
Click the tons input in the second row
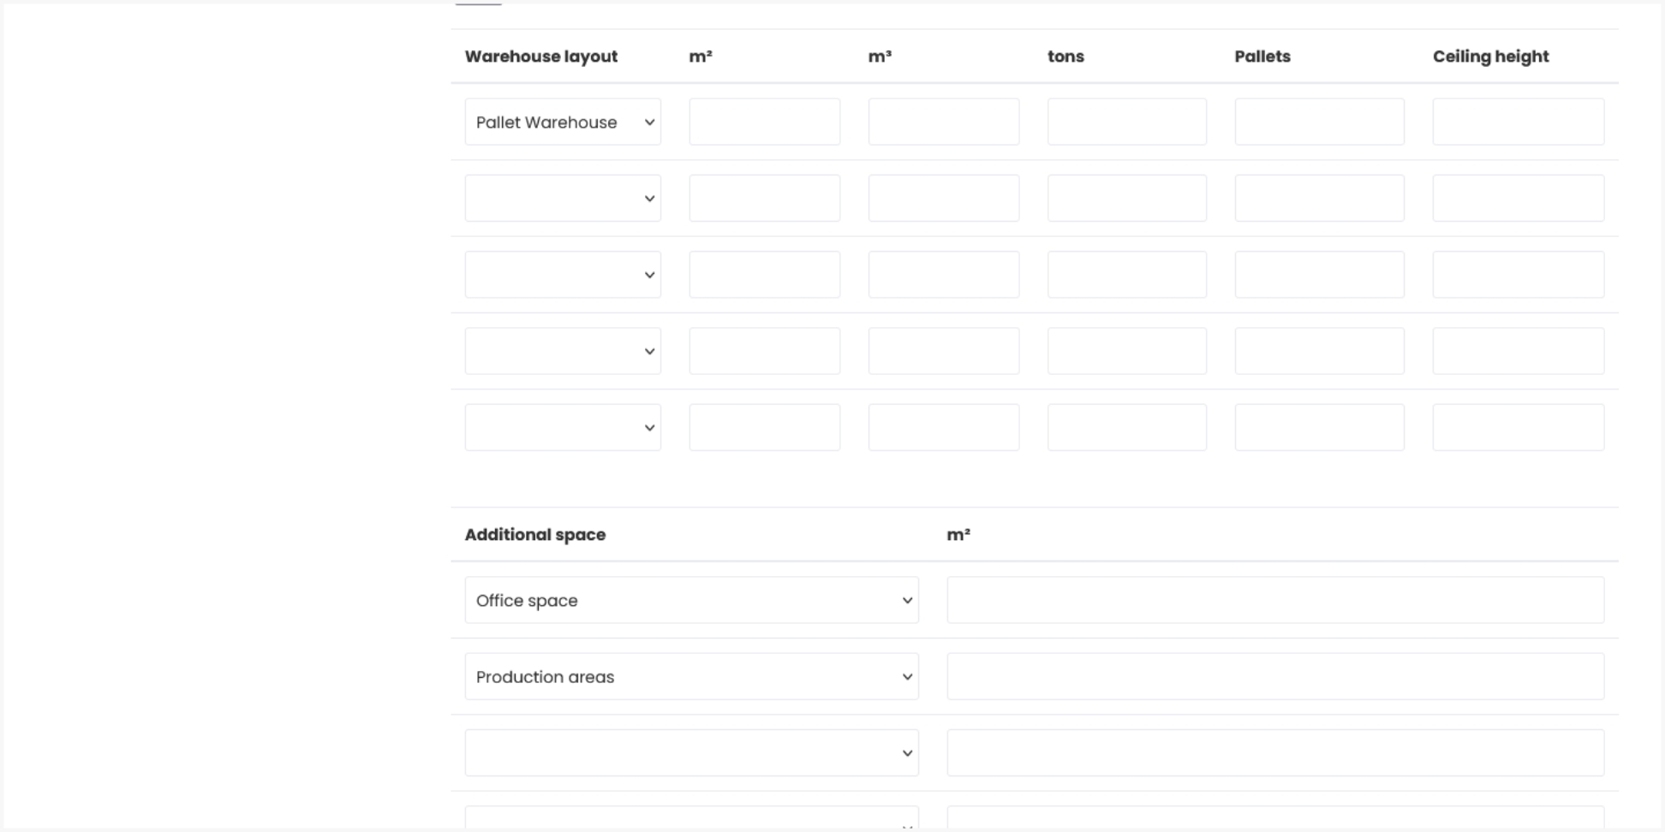(1126, 198)
